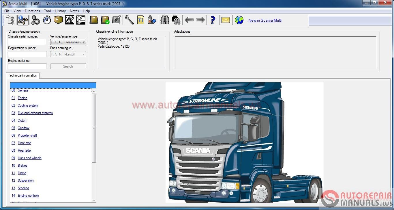Open the Notes menu
Image resolution: width=394 pixels, height=210 pixels.
click(74, 11)
